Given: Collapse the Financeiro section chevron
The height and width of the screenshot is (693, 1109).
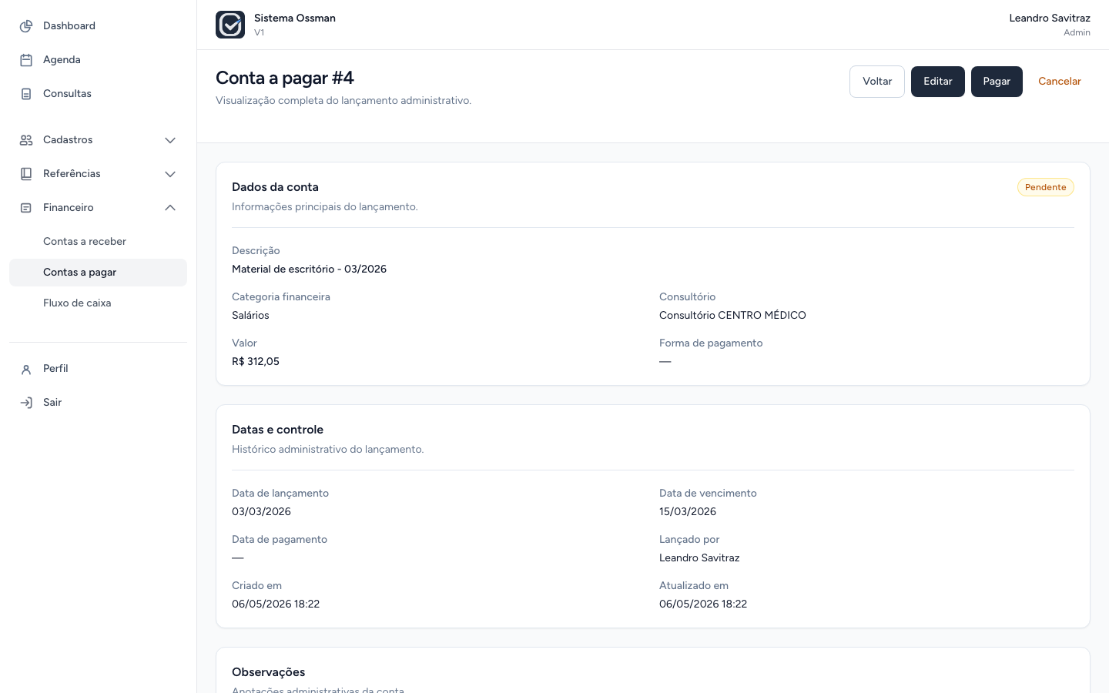Looking at the screenshot, I should coord(170,208).
